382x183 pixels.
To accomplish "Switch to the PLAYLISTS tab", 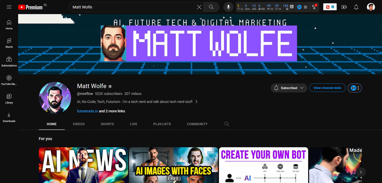I will point(162,124).
